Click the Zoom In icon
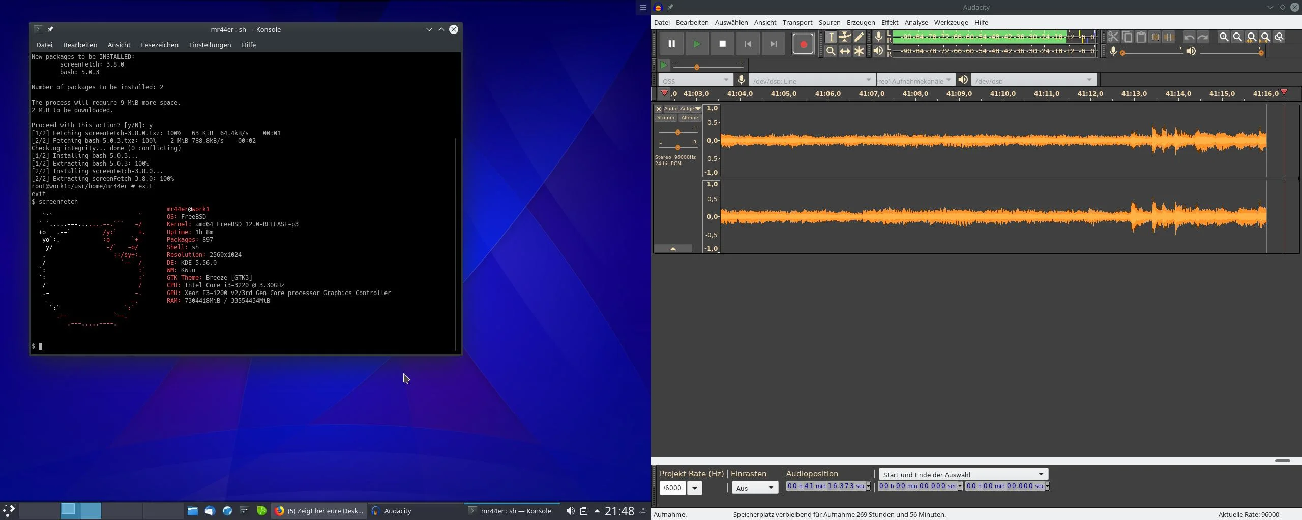This screenshot has height=520, width=1302. [x=1224, y=37]
